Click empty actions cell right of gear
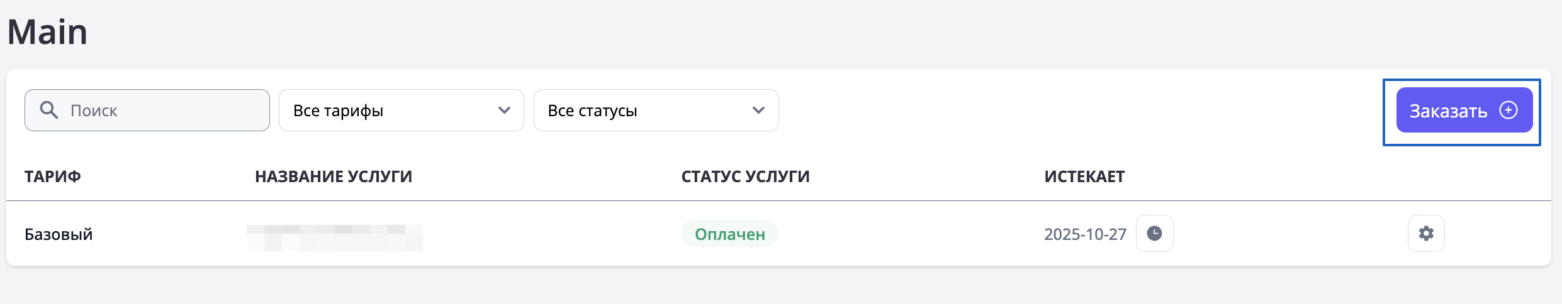The image size is (1562, 304). click(x=1498, y=234)
